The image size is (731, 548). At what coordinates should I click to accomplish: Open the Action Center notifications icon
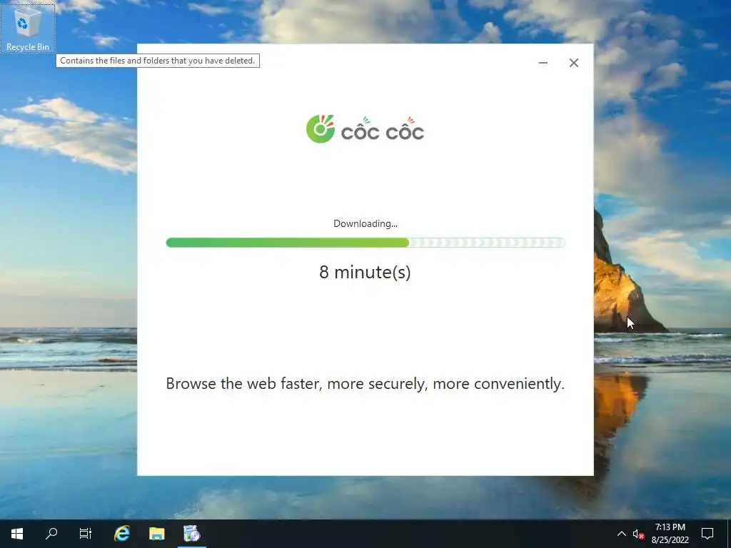coord(707,534)
